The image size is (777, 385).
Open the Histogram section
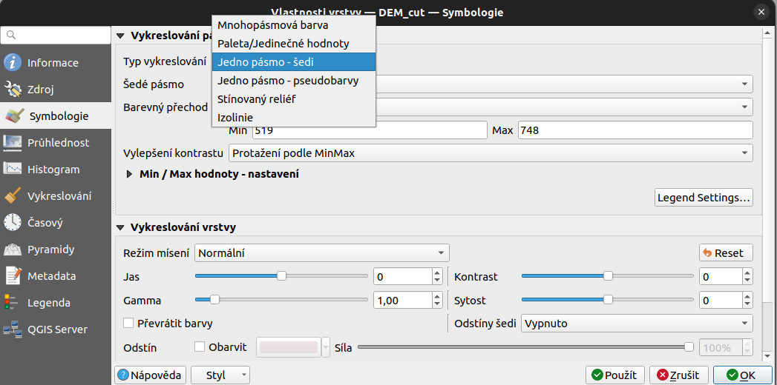pos(56,170)
